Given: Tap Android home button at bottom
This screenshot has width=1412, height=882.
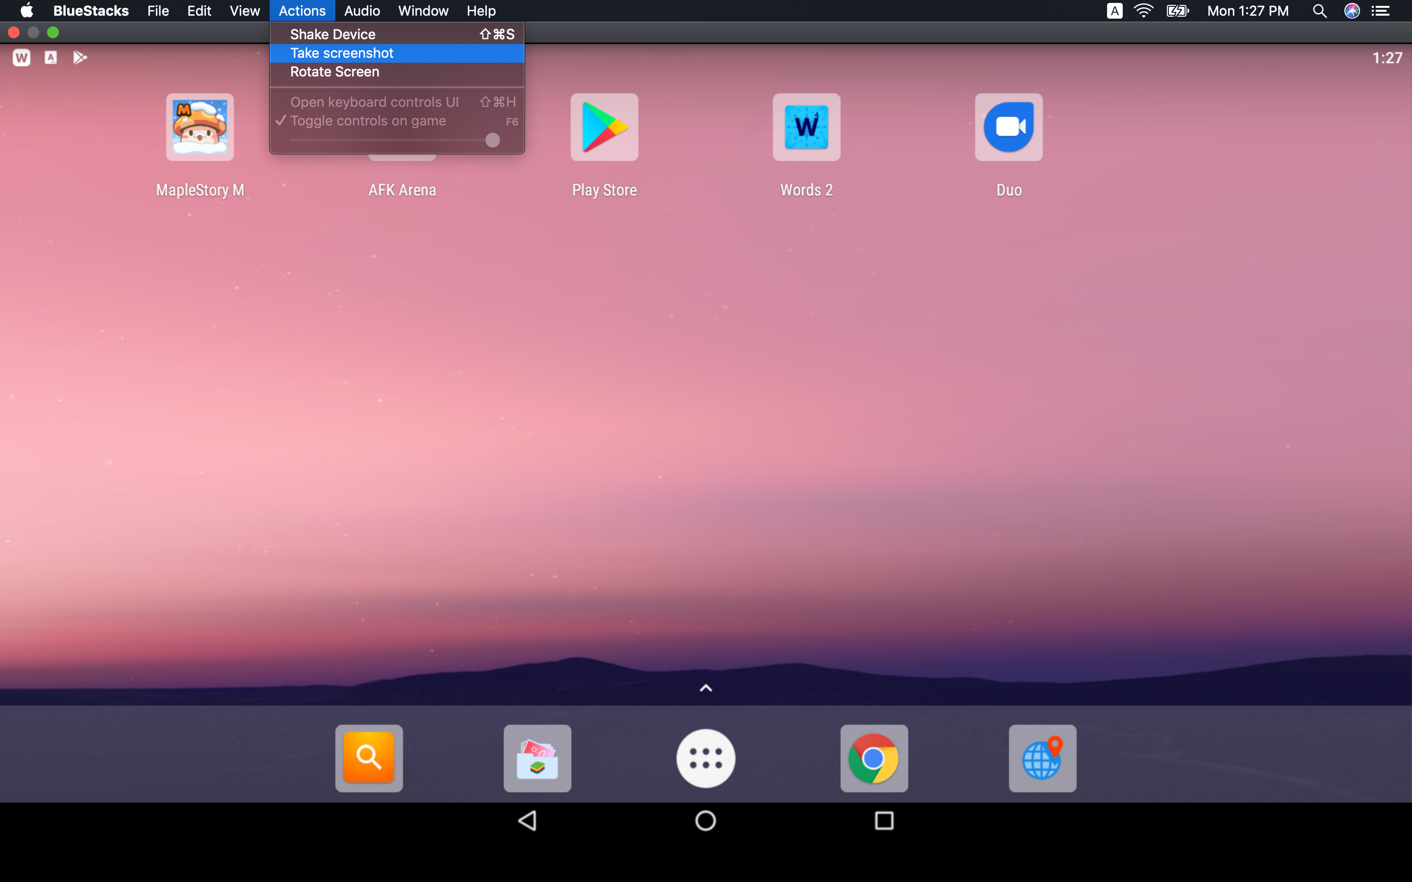Looking at the screenshot, I should 706,820.
